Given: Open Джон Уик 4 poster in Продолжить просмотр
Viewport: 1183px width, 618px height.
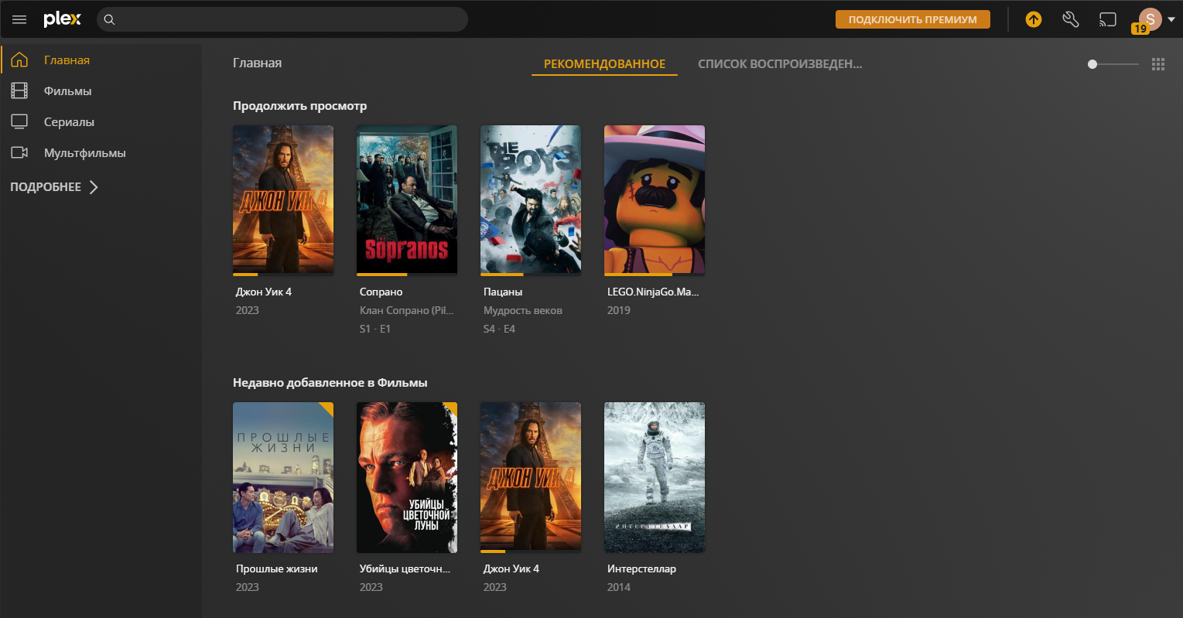Looking at the screenshot, I should click(x=283, y=200).
